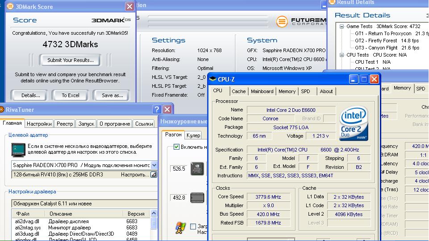429x241 pixels.
Task: Open the Настройки tab in RivaTuner
Action: [x=39, y=124]
